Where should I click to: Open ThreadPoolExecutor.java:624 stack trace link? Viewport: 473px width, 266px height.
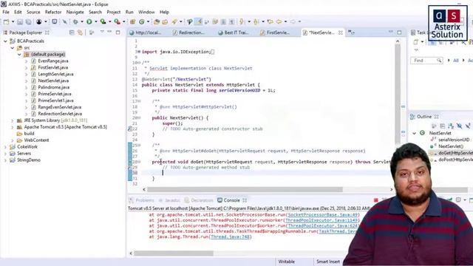tap(323, 225)
